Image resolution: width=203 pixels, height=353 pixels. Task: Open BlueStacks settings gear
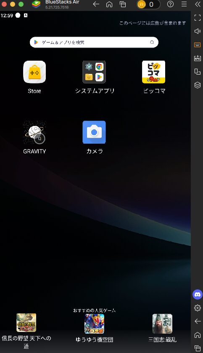198,308
